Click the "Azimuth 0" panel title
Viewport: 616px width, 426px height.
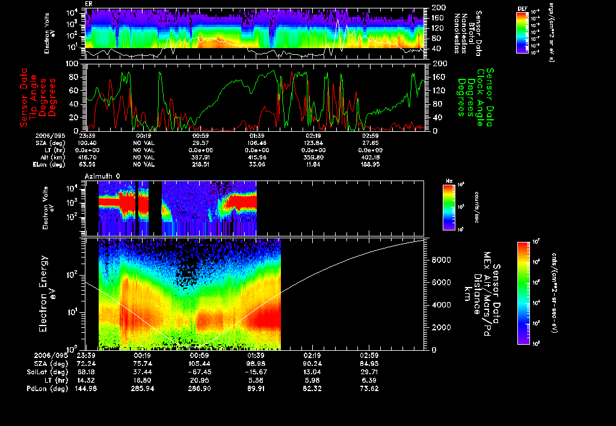102,176
